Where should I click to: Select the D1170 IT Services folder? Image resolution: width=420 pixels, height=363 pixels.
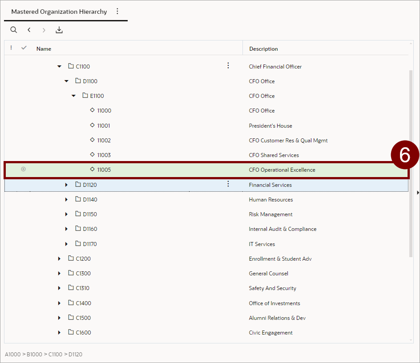point(89,244)
